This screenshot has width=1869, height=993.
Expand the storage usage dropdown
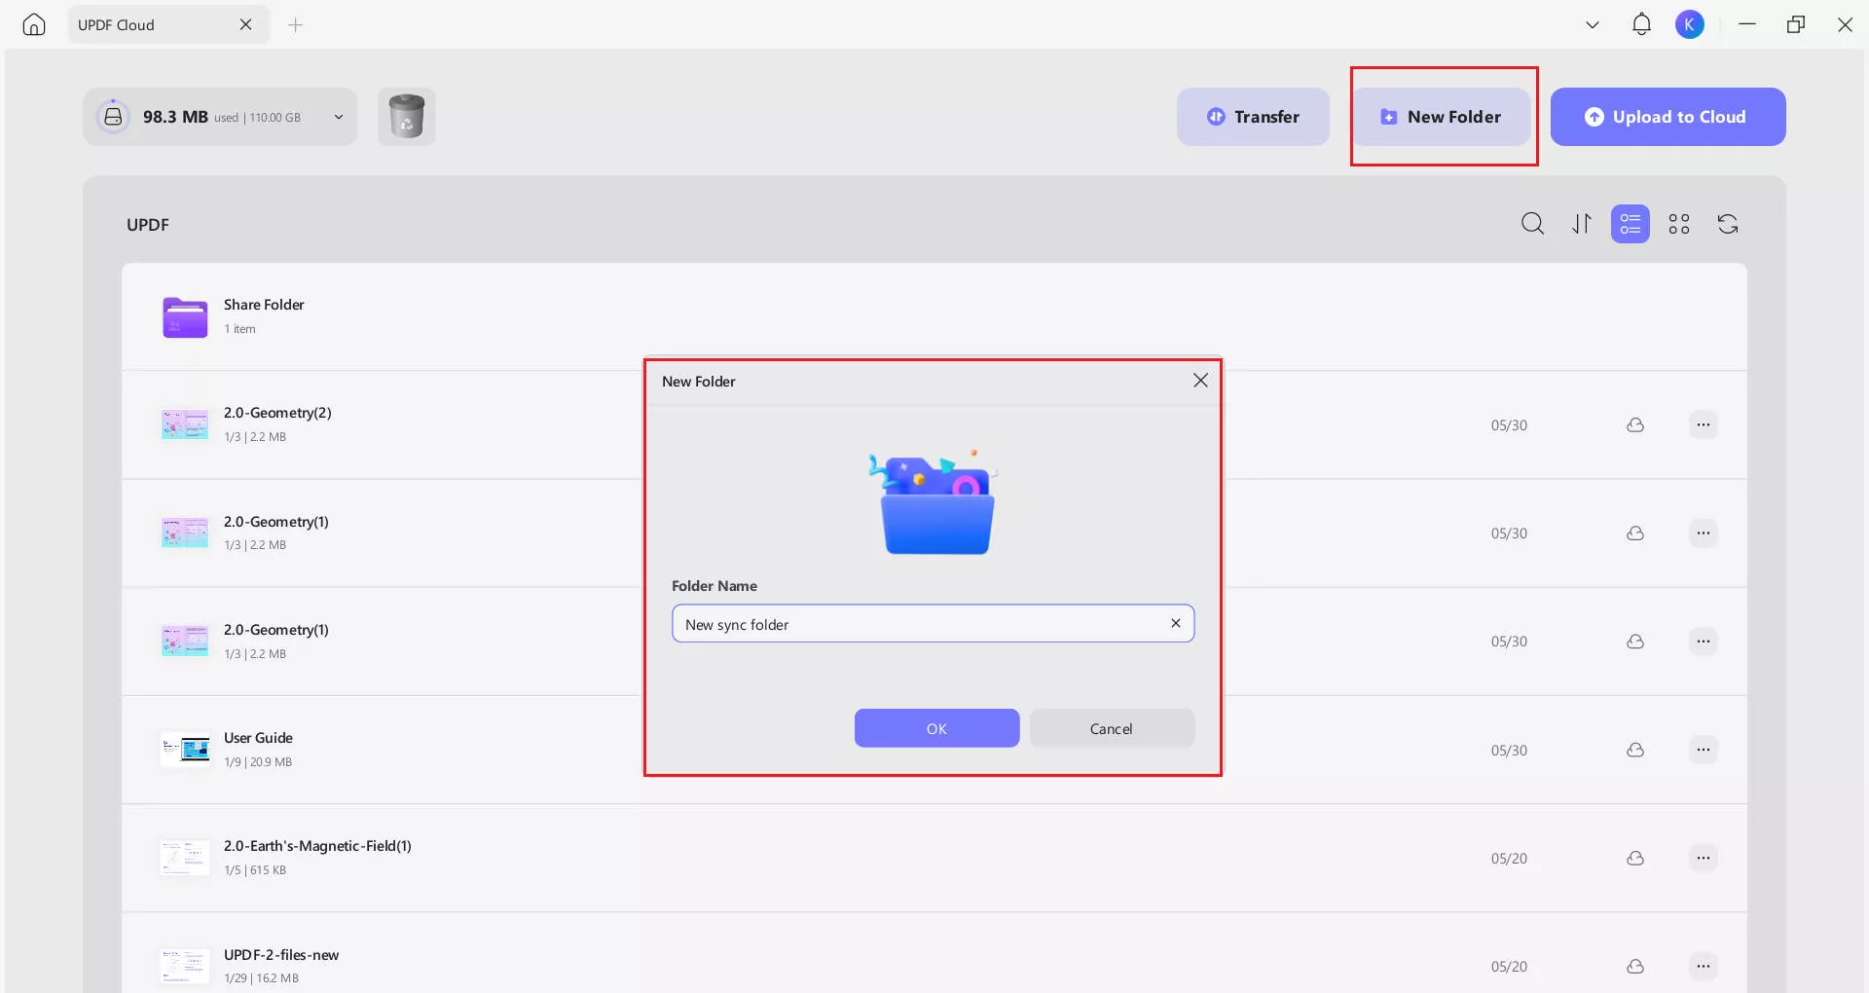[339, 117]
